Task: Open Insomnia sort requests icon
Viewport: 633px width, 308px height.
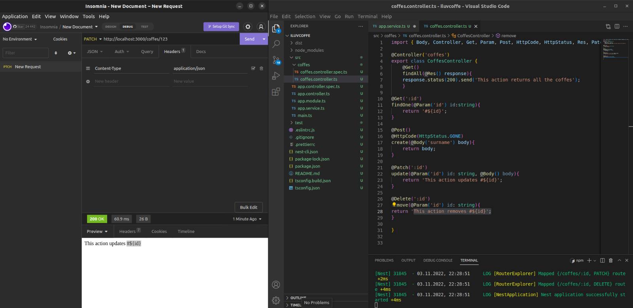Action: [56, 53]
